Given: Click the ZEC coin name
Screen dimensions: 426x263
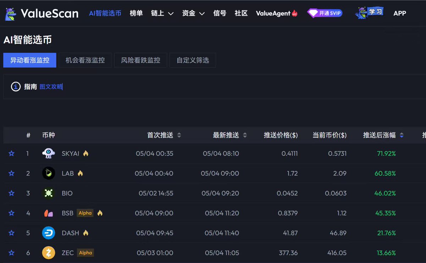Looking at the screenshot, I should pos(68,253).
